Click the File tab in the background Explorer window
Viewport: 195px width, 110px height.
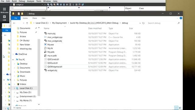6,30
